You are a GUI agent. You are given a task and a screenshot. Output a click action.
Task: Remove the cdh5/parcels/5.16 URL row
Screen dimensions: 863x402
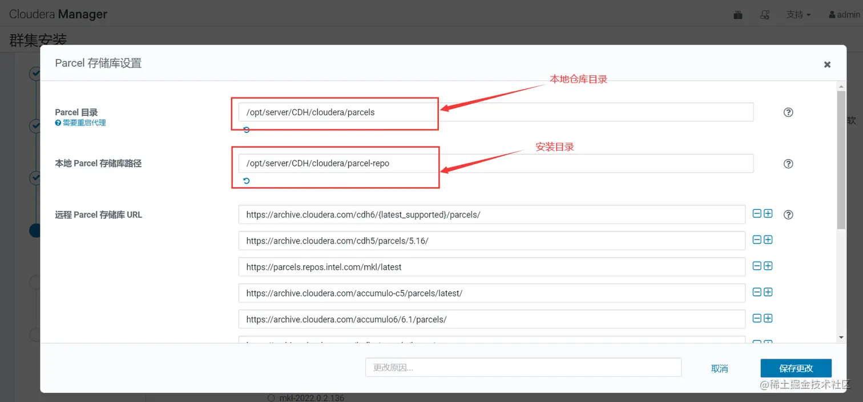point(757,239)
